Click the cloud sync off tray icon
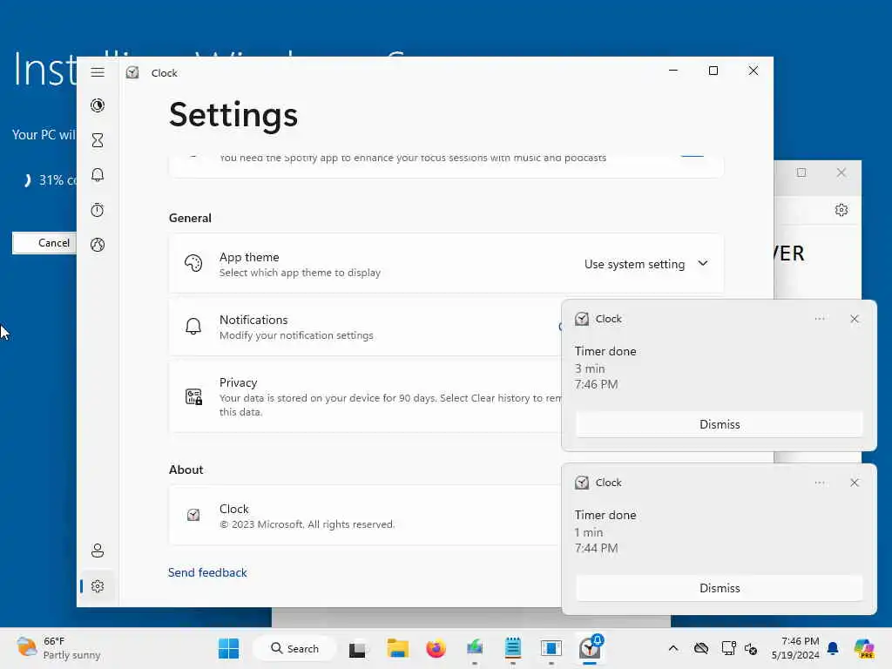Image resolution: width=892 pixels, height=669 pixels. (701, 648)
